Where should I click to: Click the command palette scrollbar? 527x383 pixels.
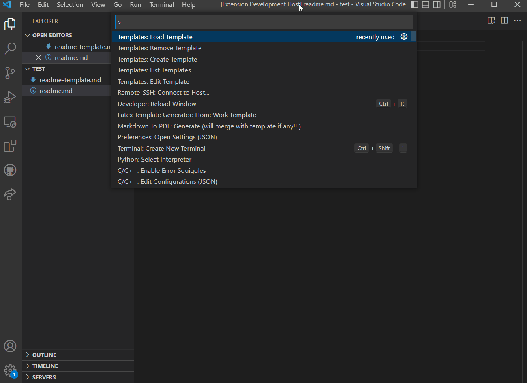click(x=413, y=36)
